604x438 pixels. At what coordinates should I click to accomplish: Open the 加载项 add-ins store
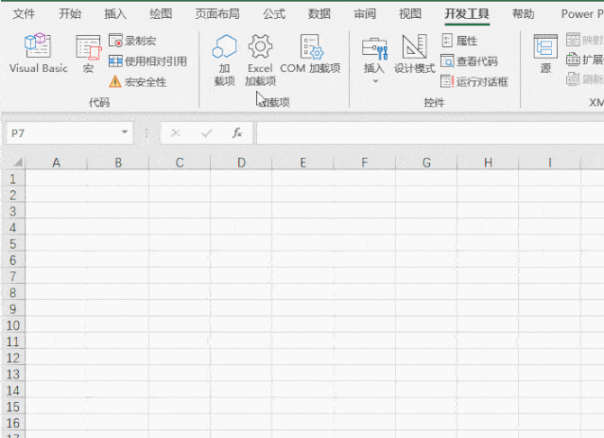[x=224, y=61]
